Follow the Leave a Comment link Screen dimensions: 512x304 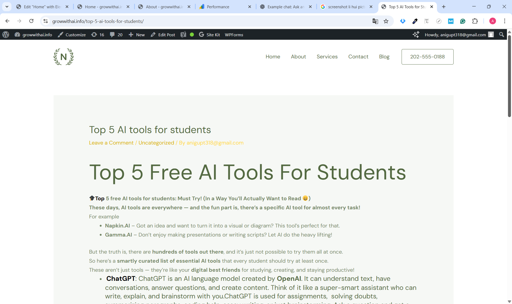(111, 143)
